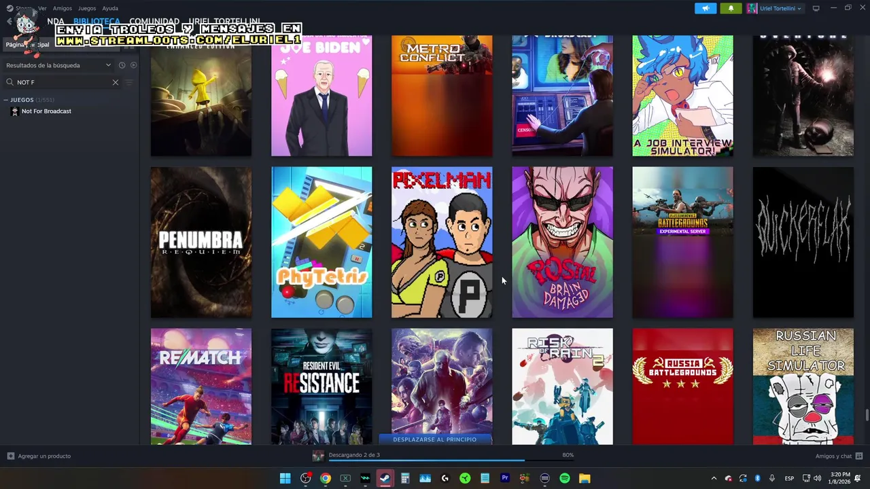Screen dimensions: 870x489
Task: Open the Little Nightmares cover
Action: point(201,96)
